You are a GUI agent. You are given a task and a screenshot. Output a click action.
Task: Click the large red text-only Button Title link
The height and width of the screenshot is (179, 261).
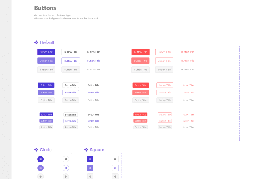coord(188,52)
